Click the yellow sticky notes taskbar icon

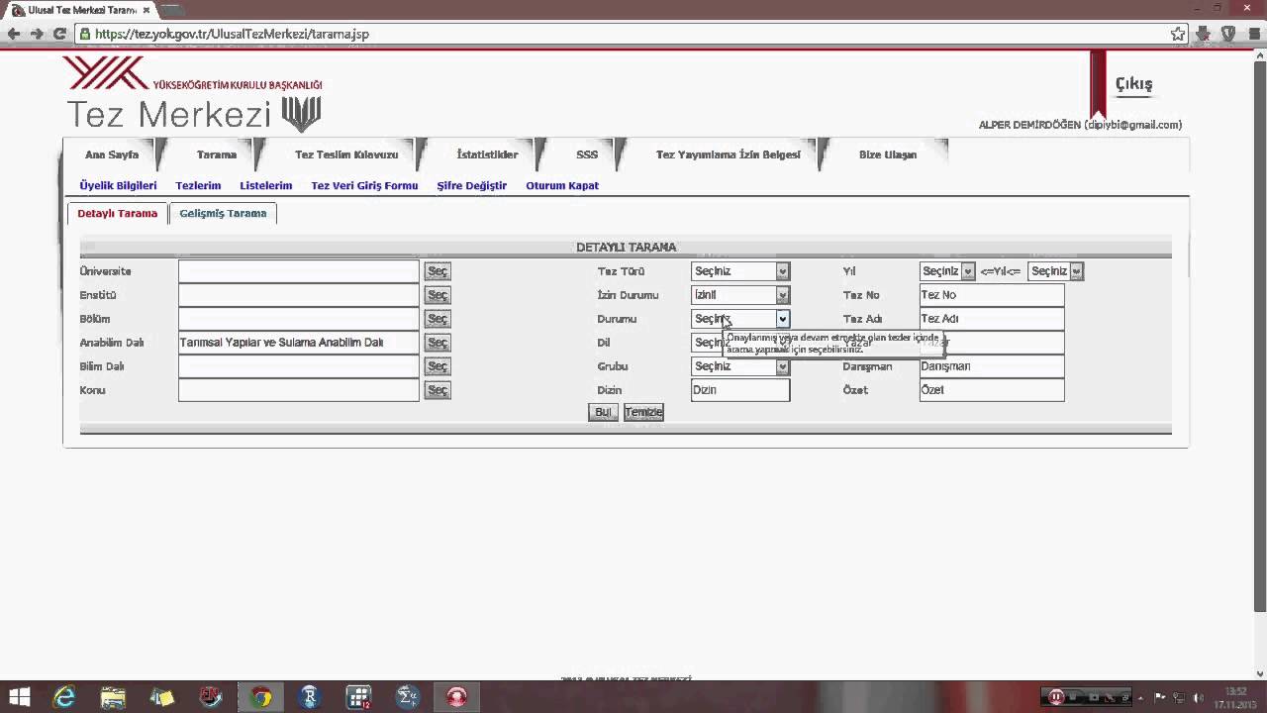coord(162,697)
